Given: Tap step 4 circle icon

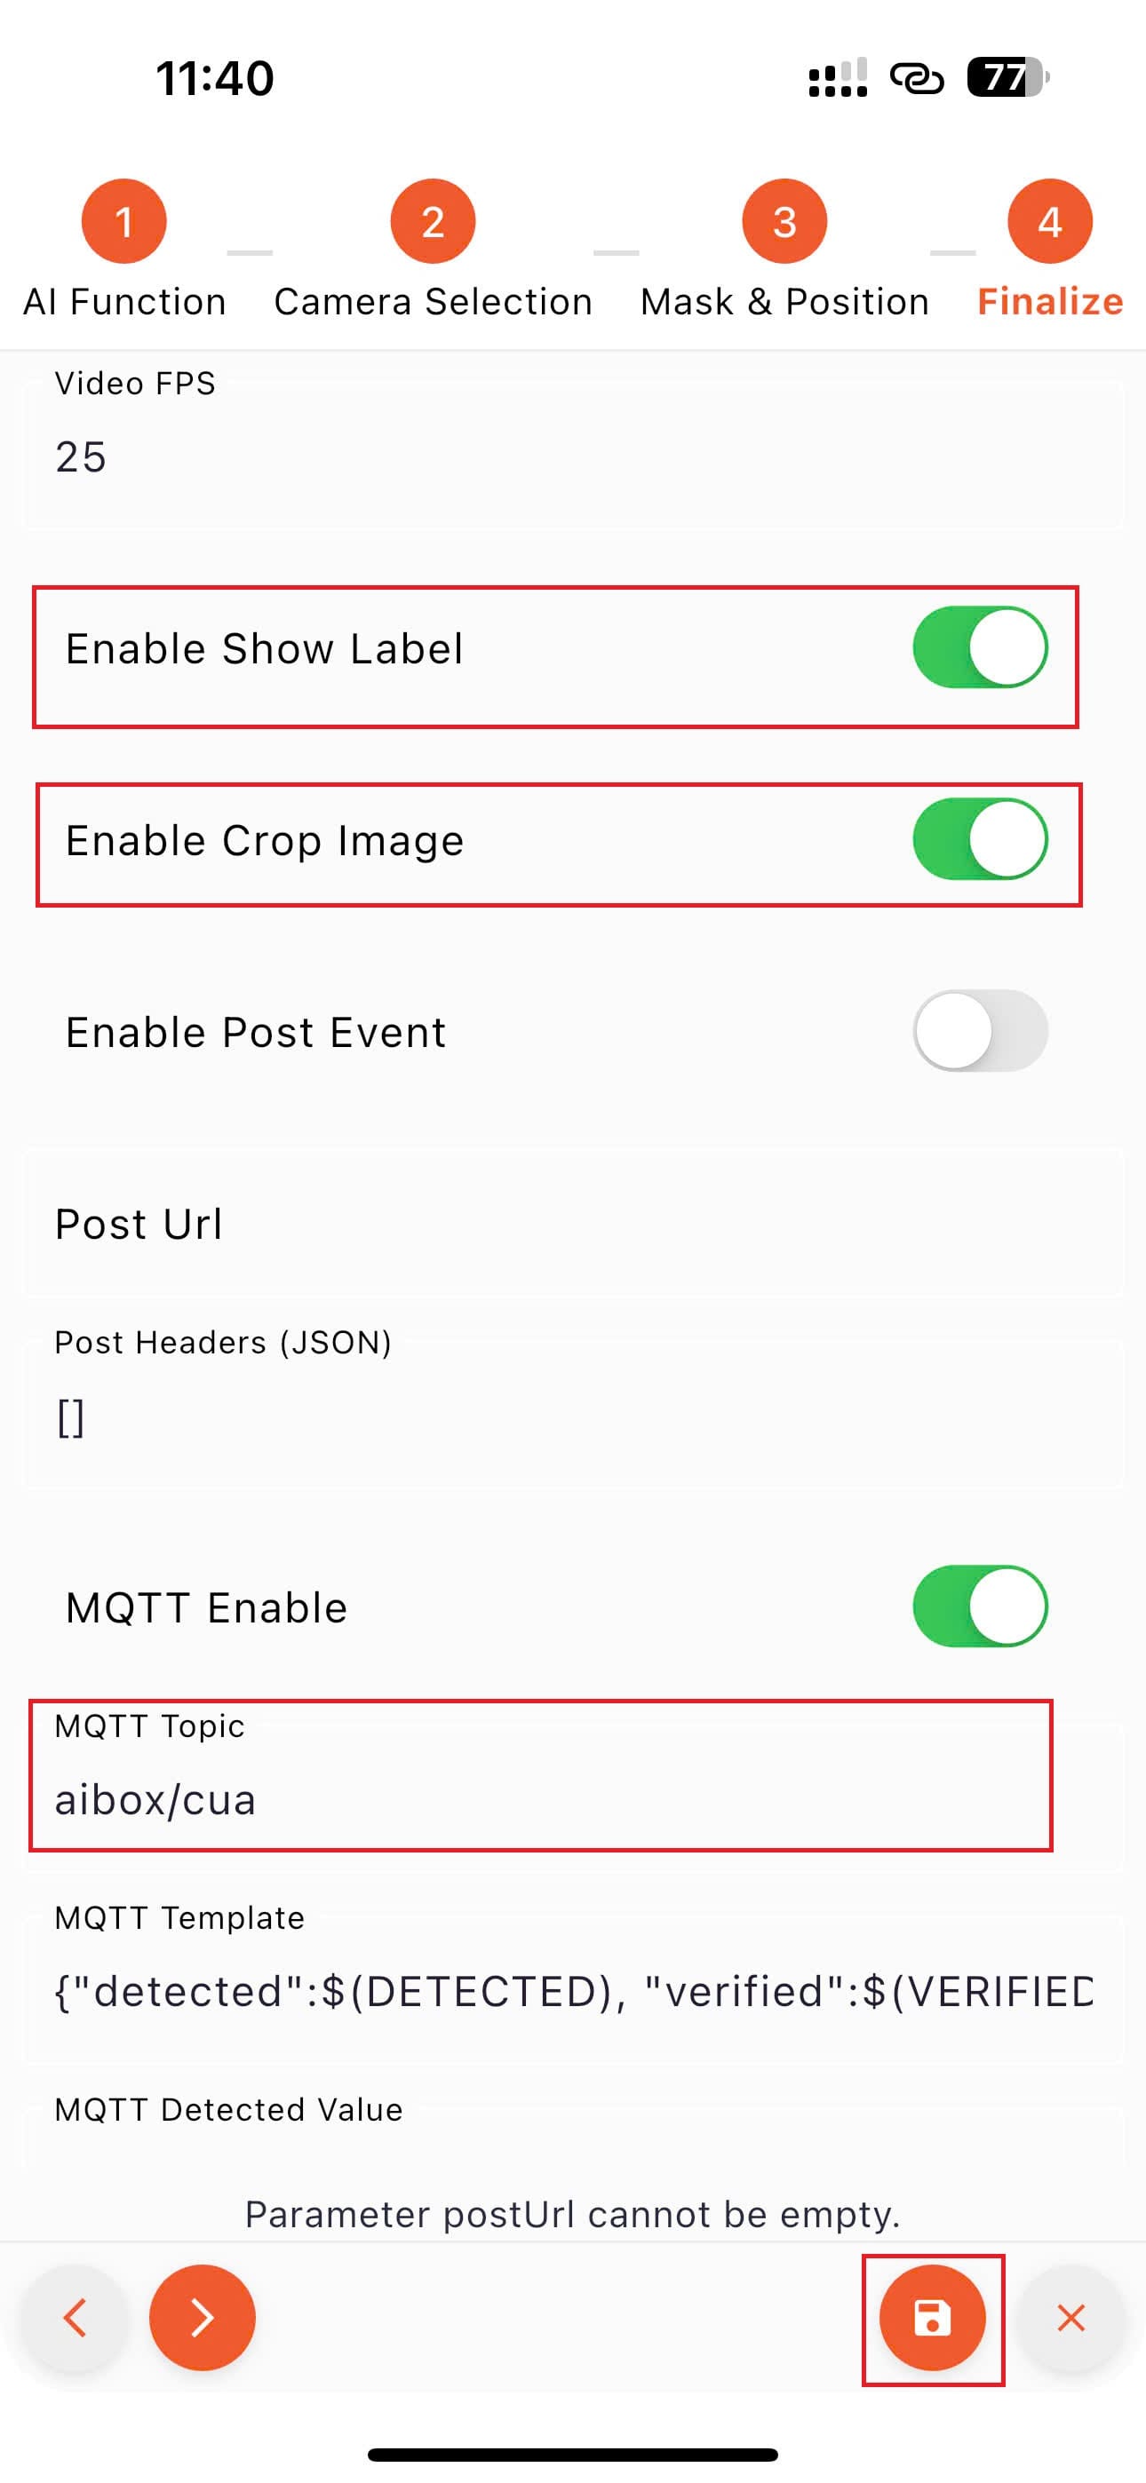Looking at the screenshot, I should coord(1049,221).
